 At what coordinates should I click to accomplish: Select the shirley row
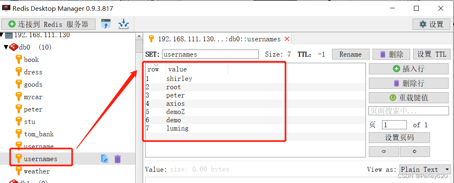pos(256,78)
